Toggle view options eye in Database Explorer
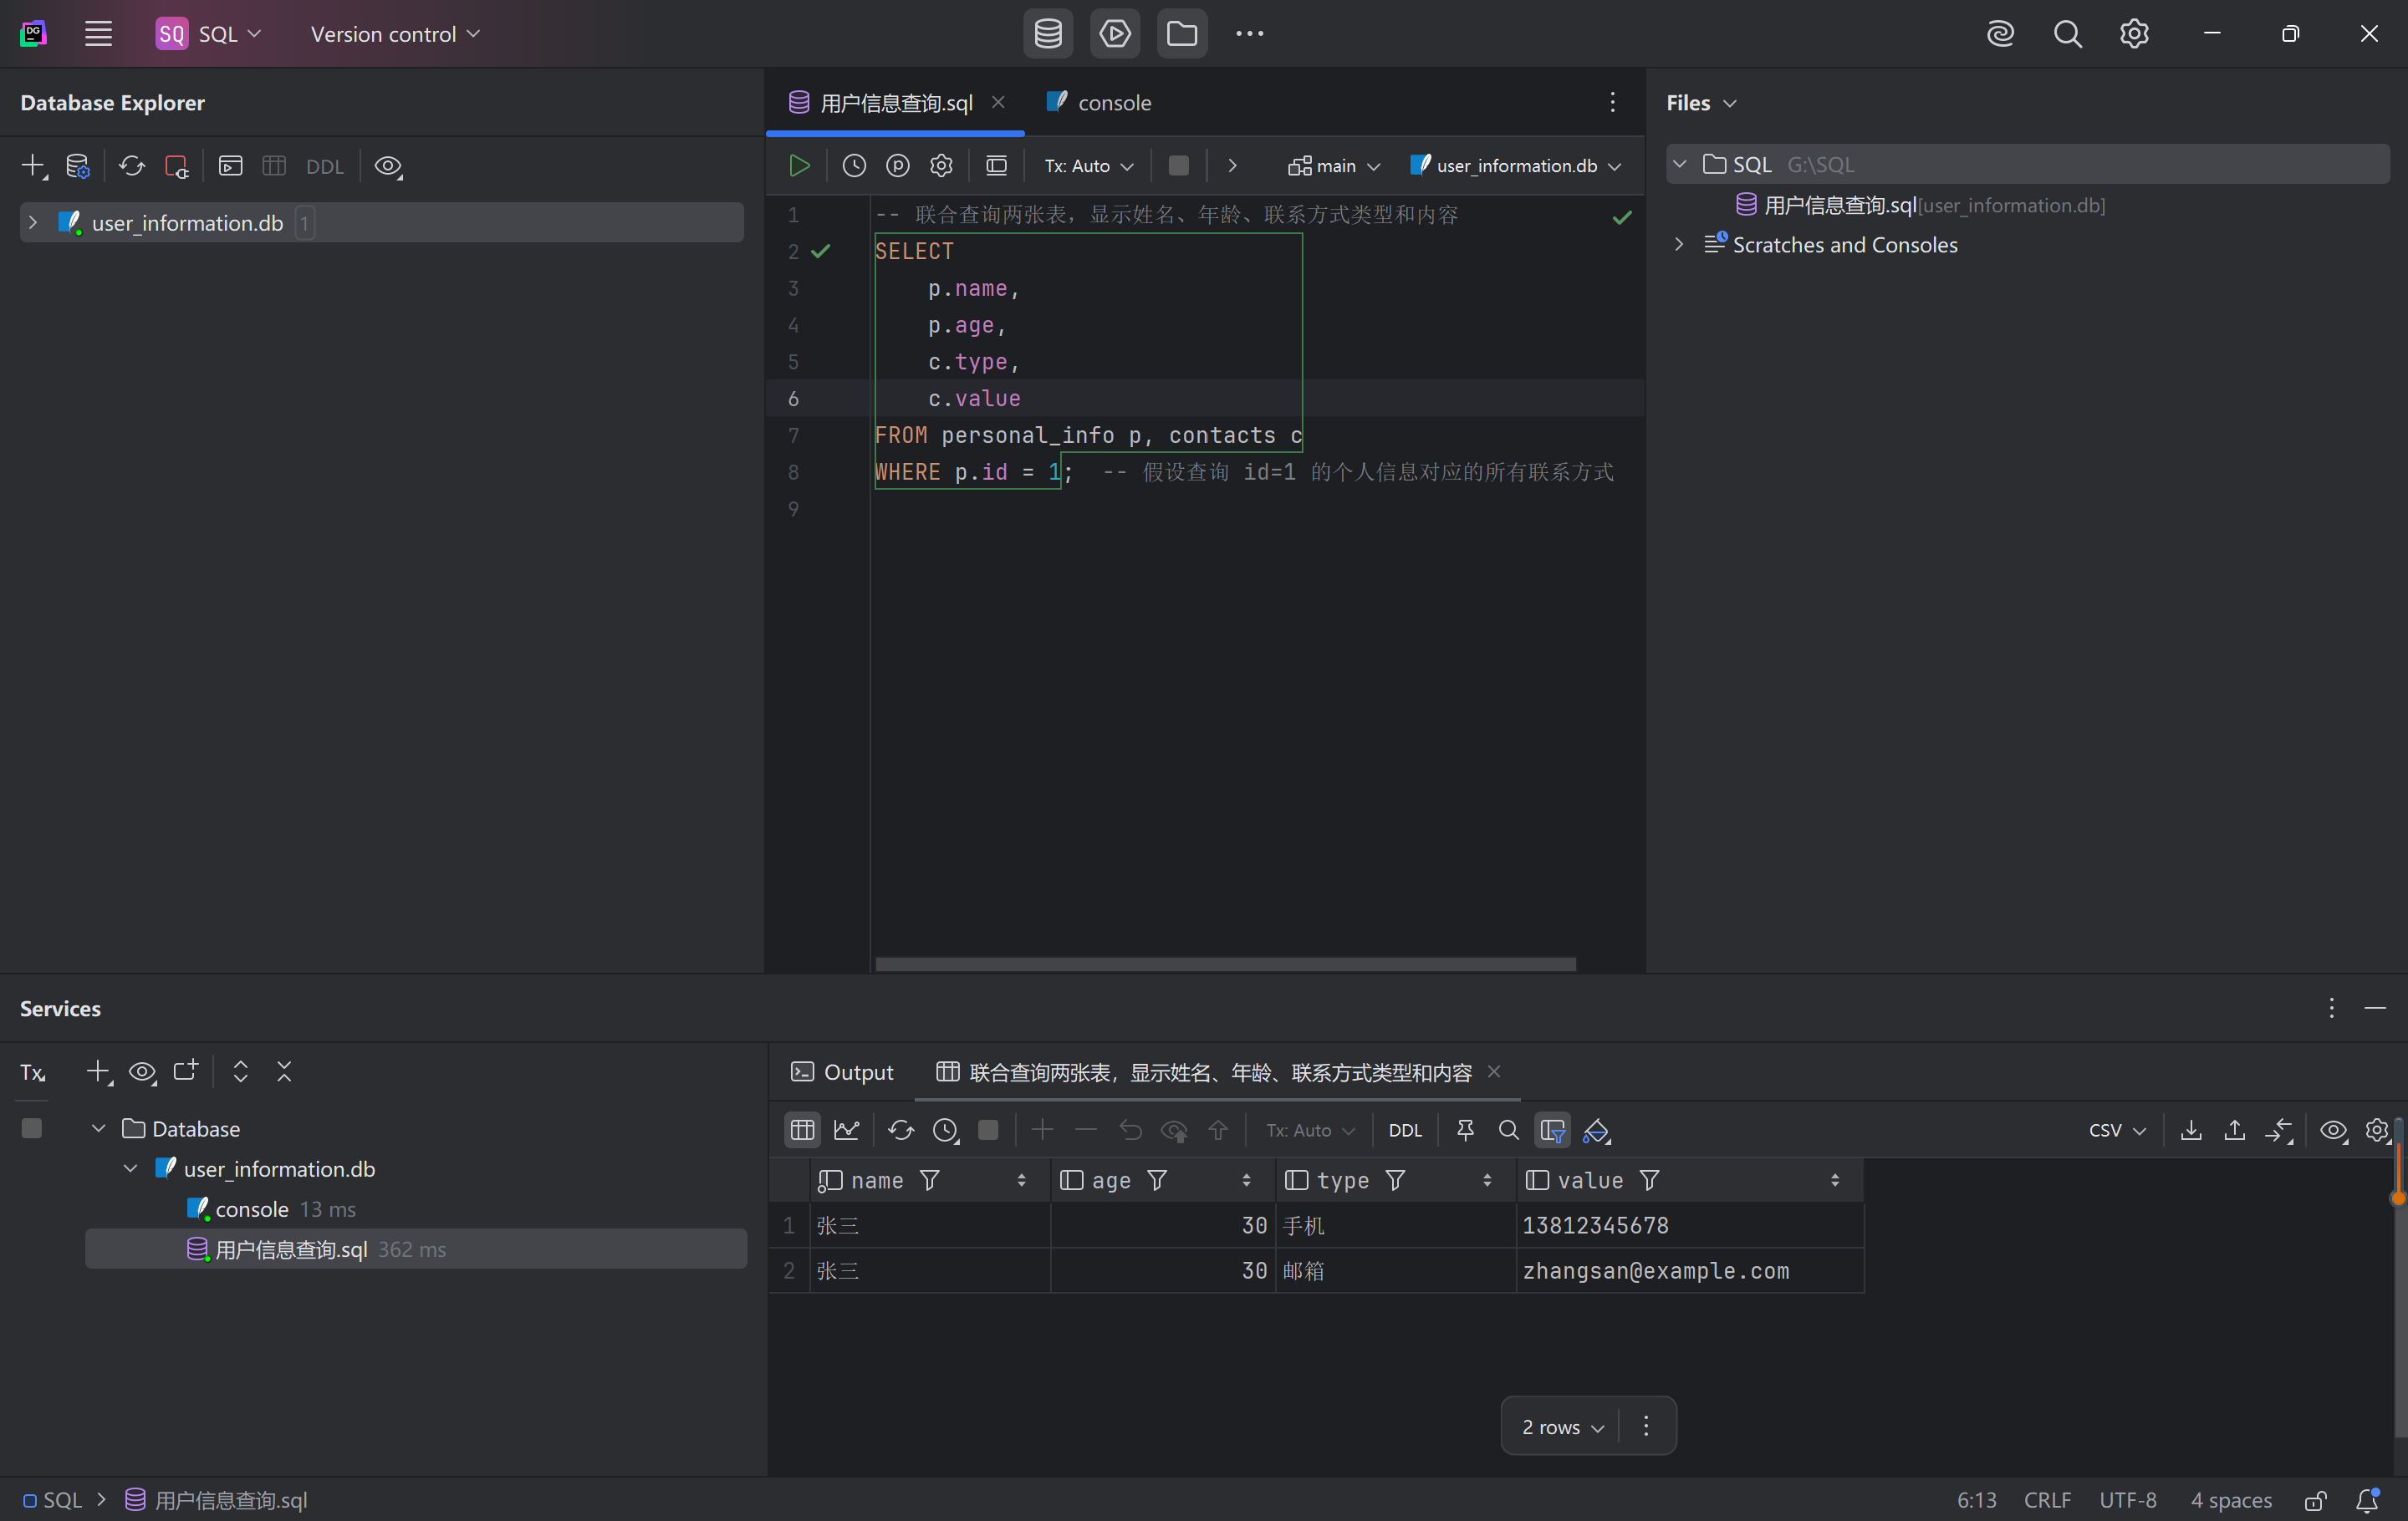This screenshot has width=2408, height=1521. coord(388,166)
